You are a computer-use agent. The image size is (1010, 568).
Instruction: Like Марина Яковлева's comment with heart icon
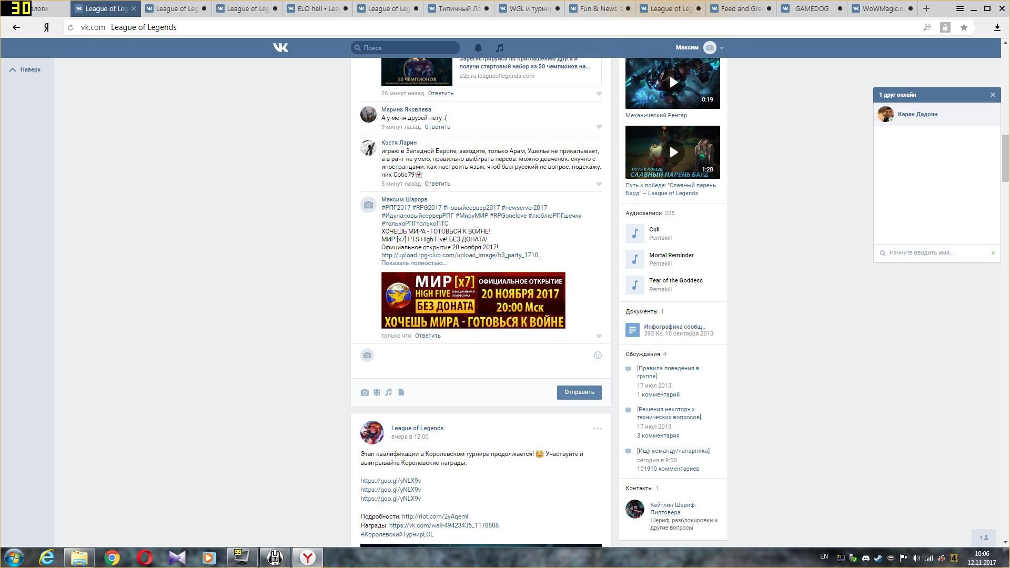(599, 127)
